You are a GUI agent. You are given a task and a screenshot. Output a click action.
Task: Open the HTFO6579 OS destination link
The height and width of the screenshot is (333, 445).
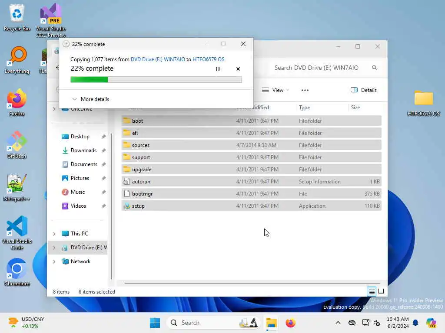208,59
